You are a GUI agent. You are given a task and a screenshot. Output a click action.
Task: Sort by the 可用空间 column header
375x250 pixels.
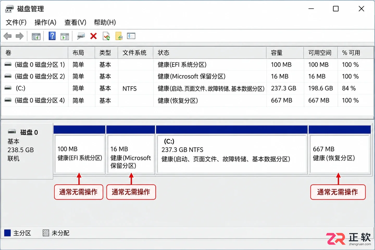tap(321, 53)
